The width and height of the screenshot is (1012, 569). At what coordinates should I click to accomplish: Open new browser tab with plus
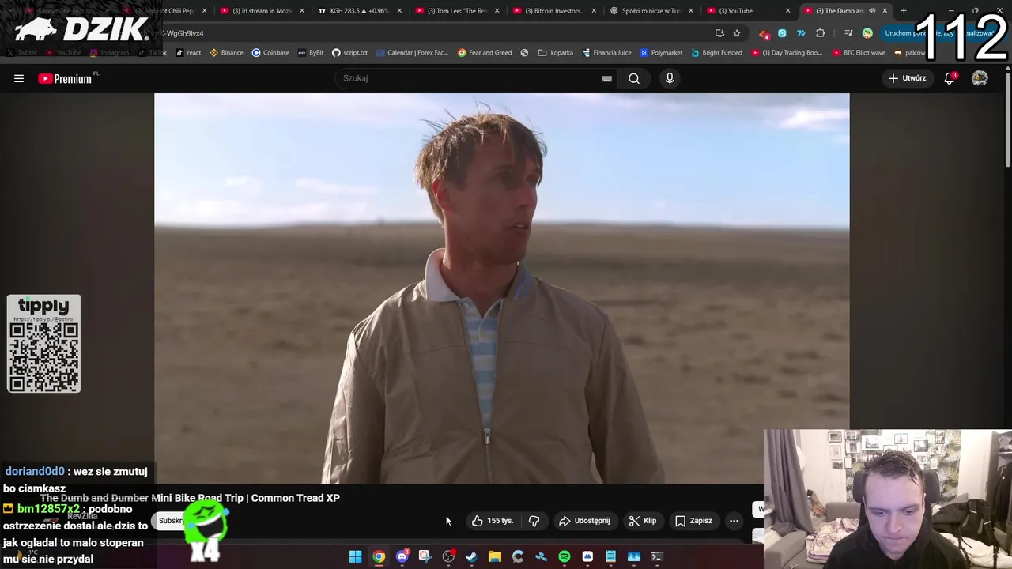click(x=904, y=11)
